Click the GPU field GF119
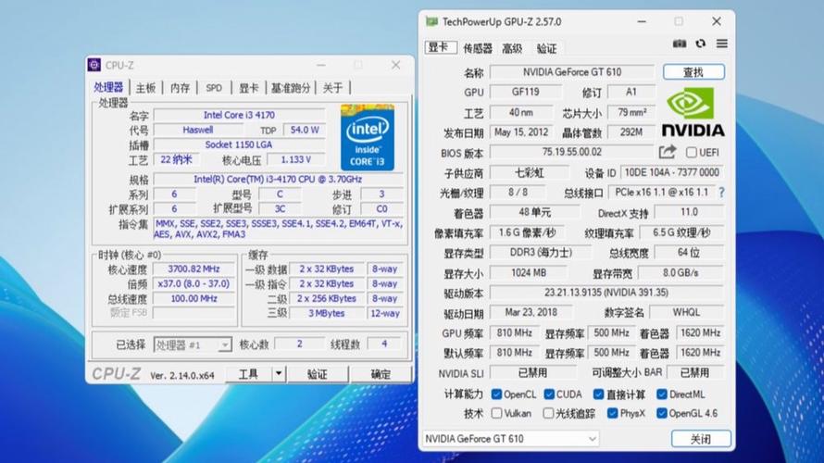The height and width of the screenshot is (463, 824). coord(526,92)
